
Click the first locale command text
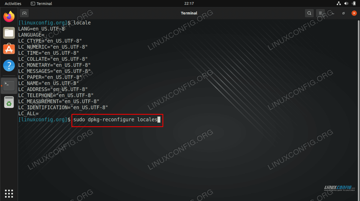click(82, 23)
